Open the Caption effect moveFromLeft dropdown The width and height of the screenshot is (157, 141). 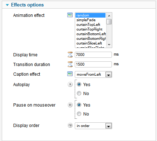93,75
